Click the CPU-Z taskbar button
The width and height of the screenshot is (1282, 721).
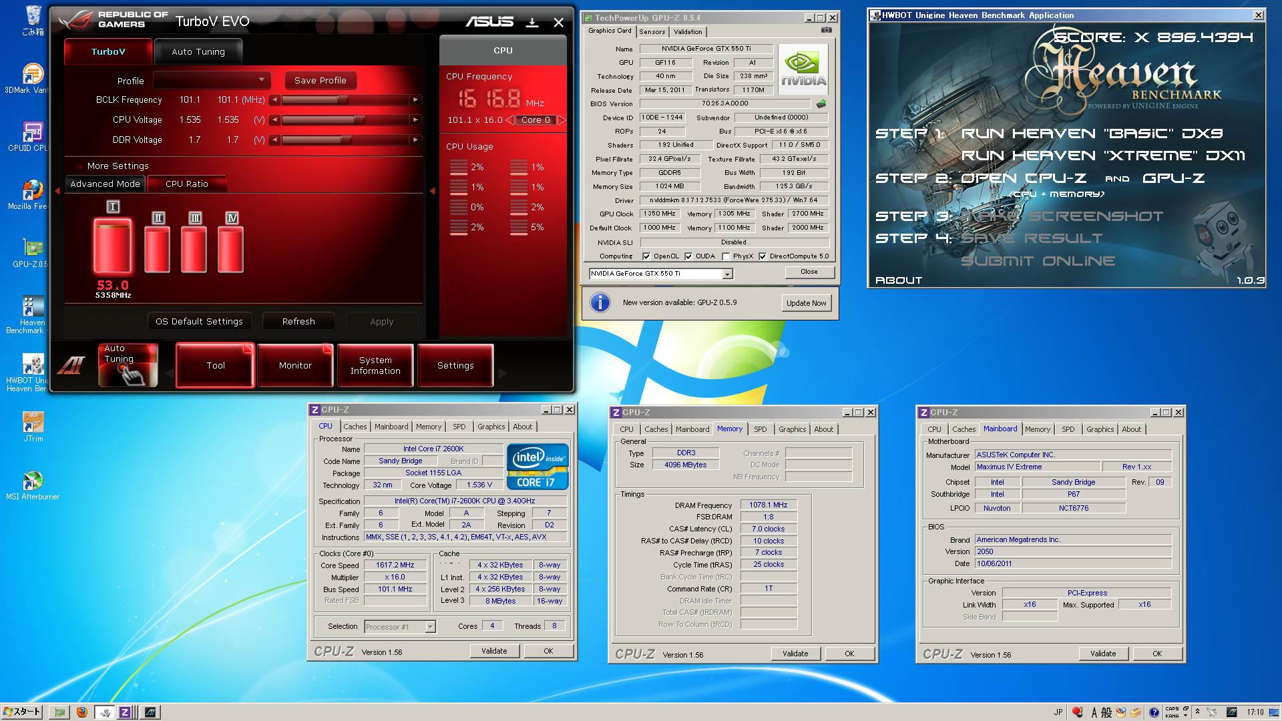coord(125,712)
